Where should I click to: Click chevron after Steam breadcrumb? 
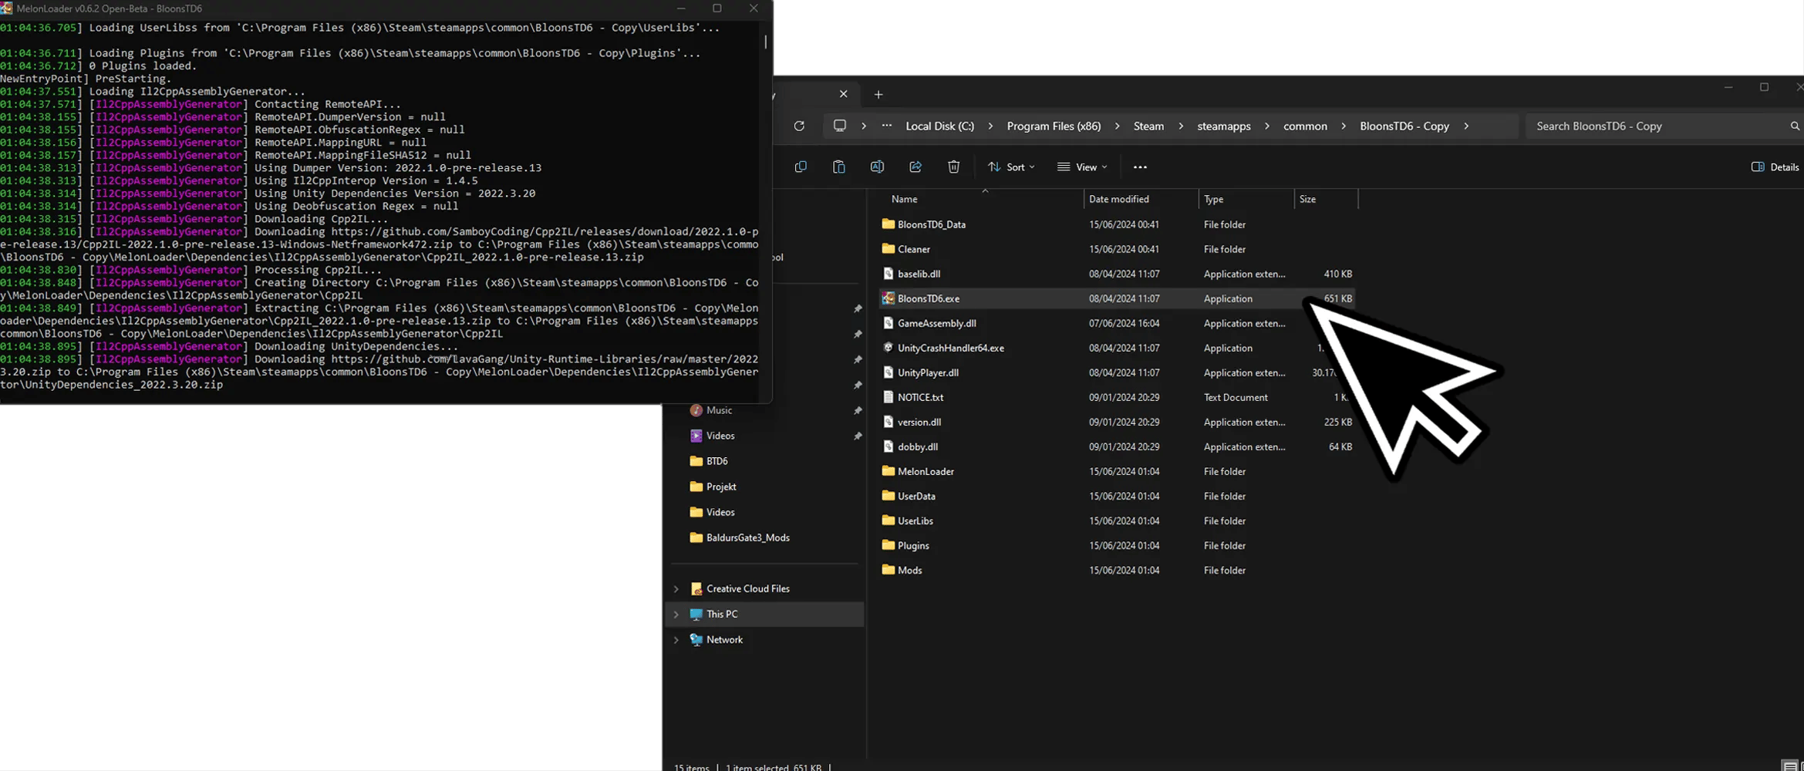click(x=1181, y=126)
